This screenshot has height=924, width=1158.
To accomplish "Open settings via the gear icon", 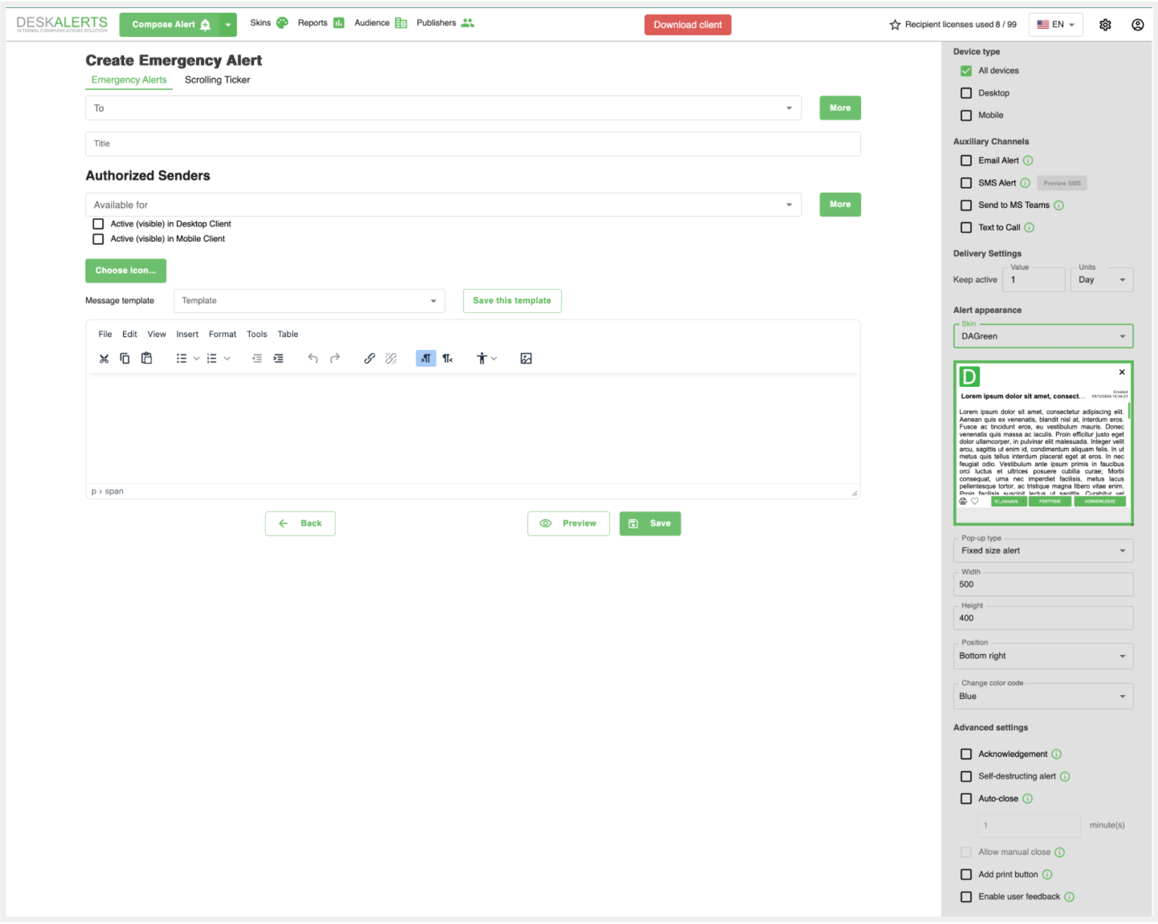I will point(1105,25).
